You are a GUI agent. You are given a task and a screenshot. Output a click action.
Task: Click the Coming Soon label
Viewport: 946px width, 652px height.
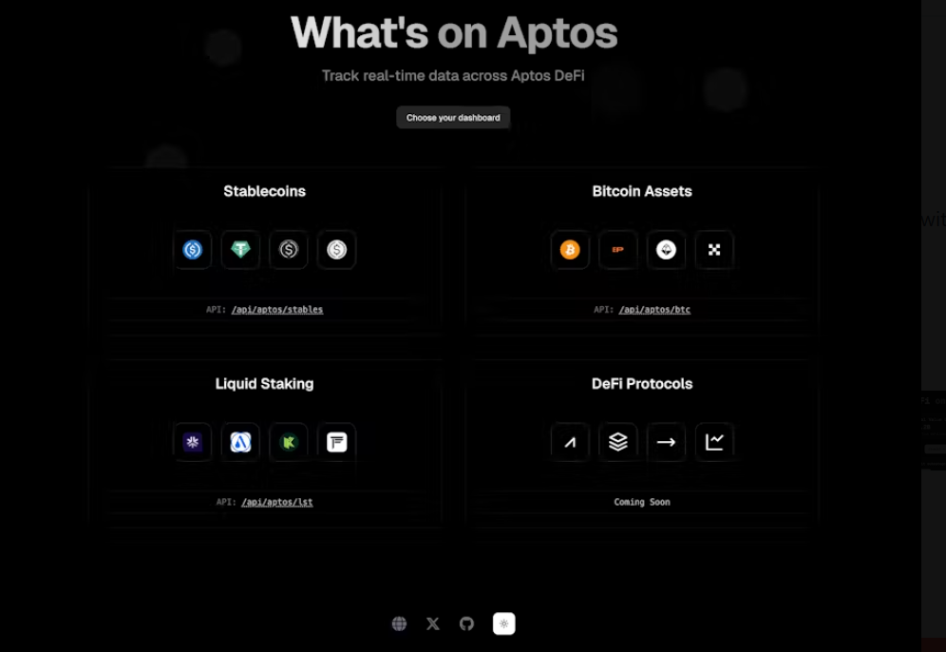coord(642,502)
